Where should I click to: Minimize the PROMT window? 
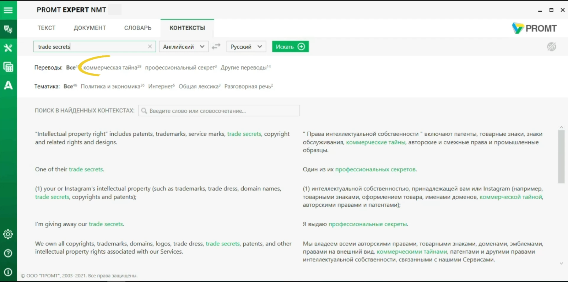[540, 10]
